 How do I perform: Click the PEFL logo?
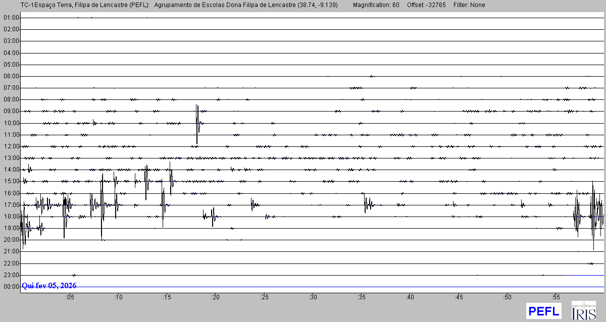[x=544, y=311]
